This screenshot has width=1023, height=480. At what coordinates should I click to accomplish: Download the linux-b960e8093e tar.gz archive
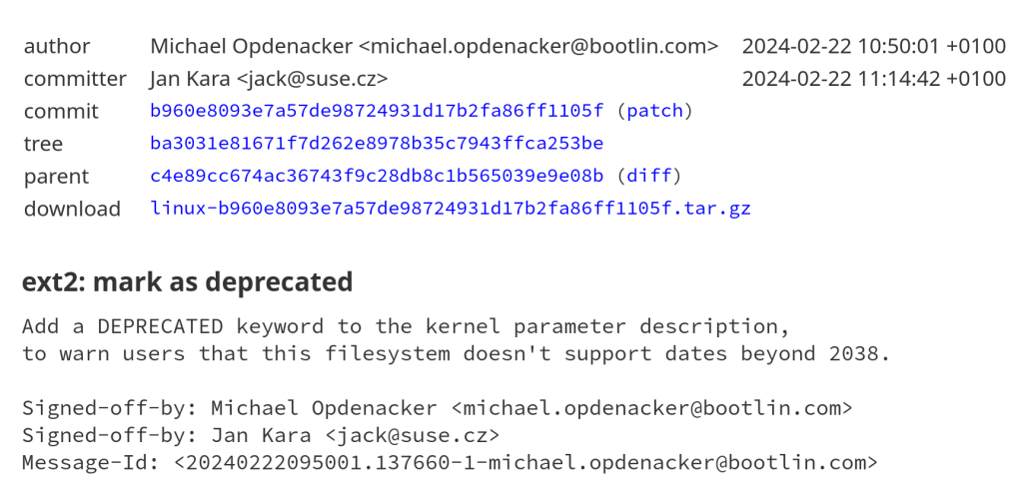451,209
